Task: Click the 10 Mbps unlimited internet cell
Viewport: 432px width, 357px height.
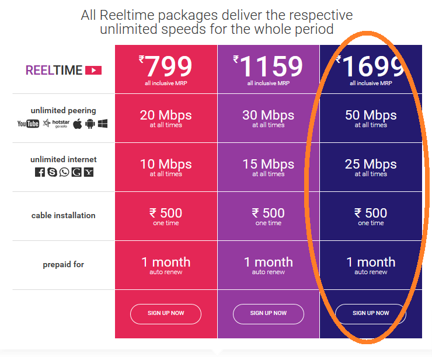Action: (x=166, y=167)
